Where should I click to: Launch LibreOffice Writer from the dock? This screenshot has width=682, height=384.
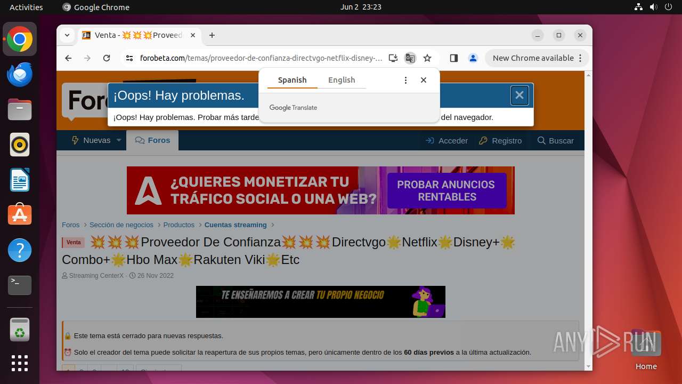[20, 180]
